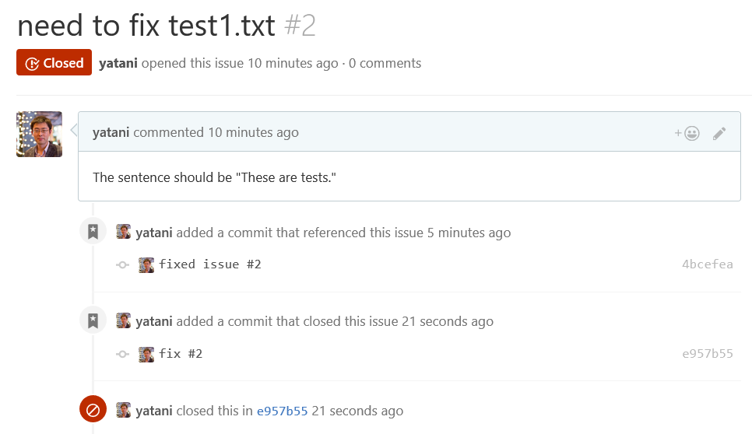Click small avatar next to 'fix #2' commit
The height and width of the screenshot is (434, 752).
click(x=146, y=355)
